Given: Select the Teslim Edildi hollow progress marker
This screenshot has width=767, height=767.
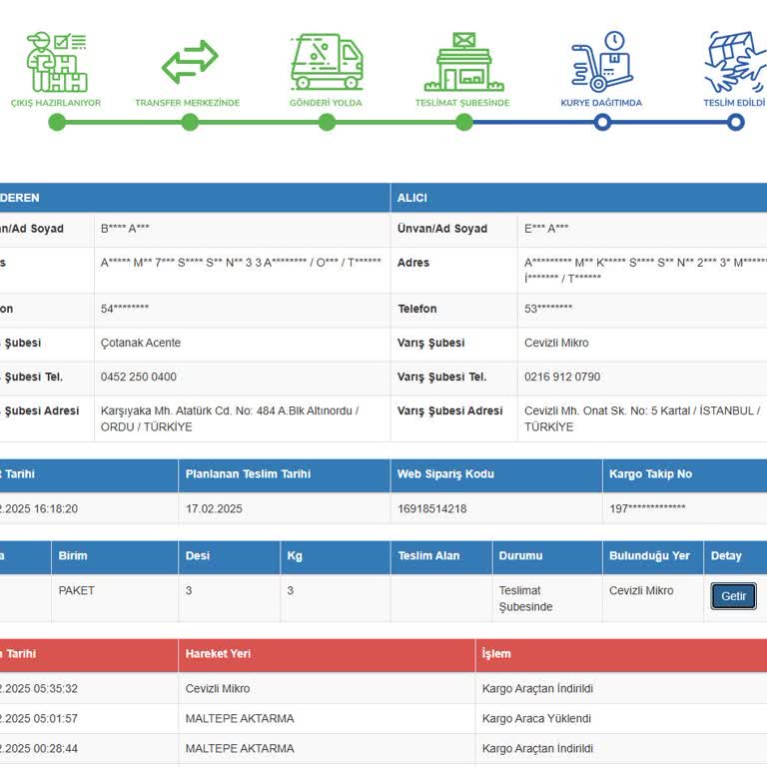Looking at the screenshot, I should [x=736, y=122].
